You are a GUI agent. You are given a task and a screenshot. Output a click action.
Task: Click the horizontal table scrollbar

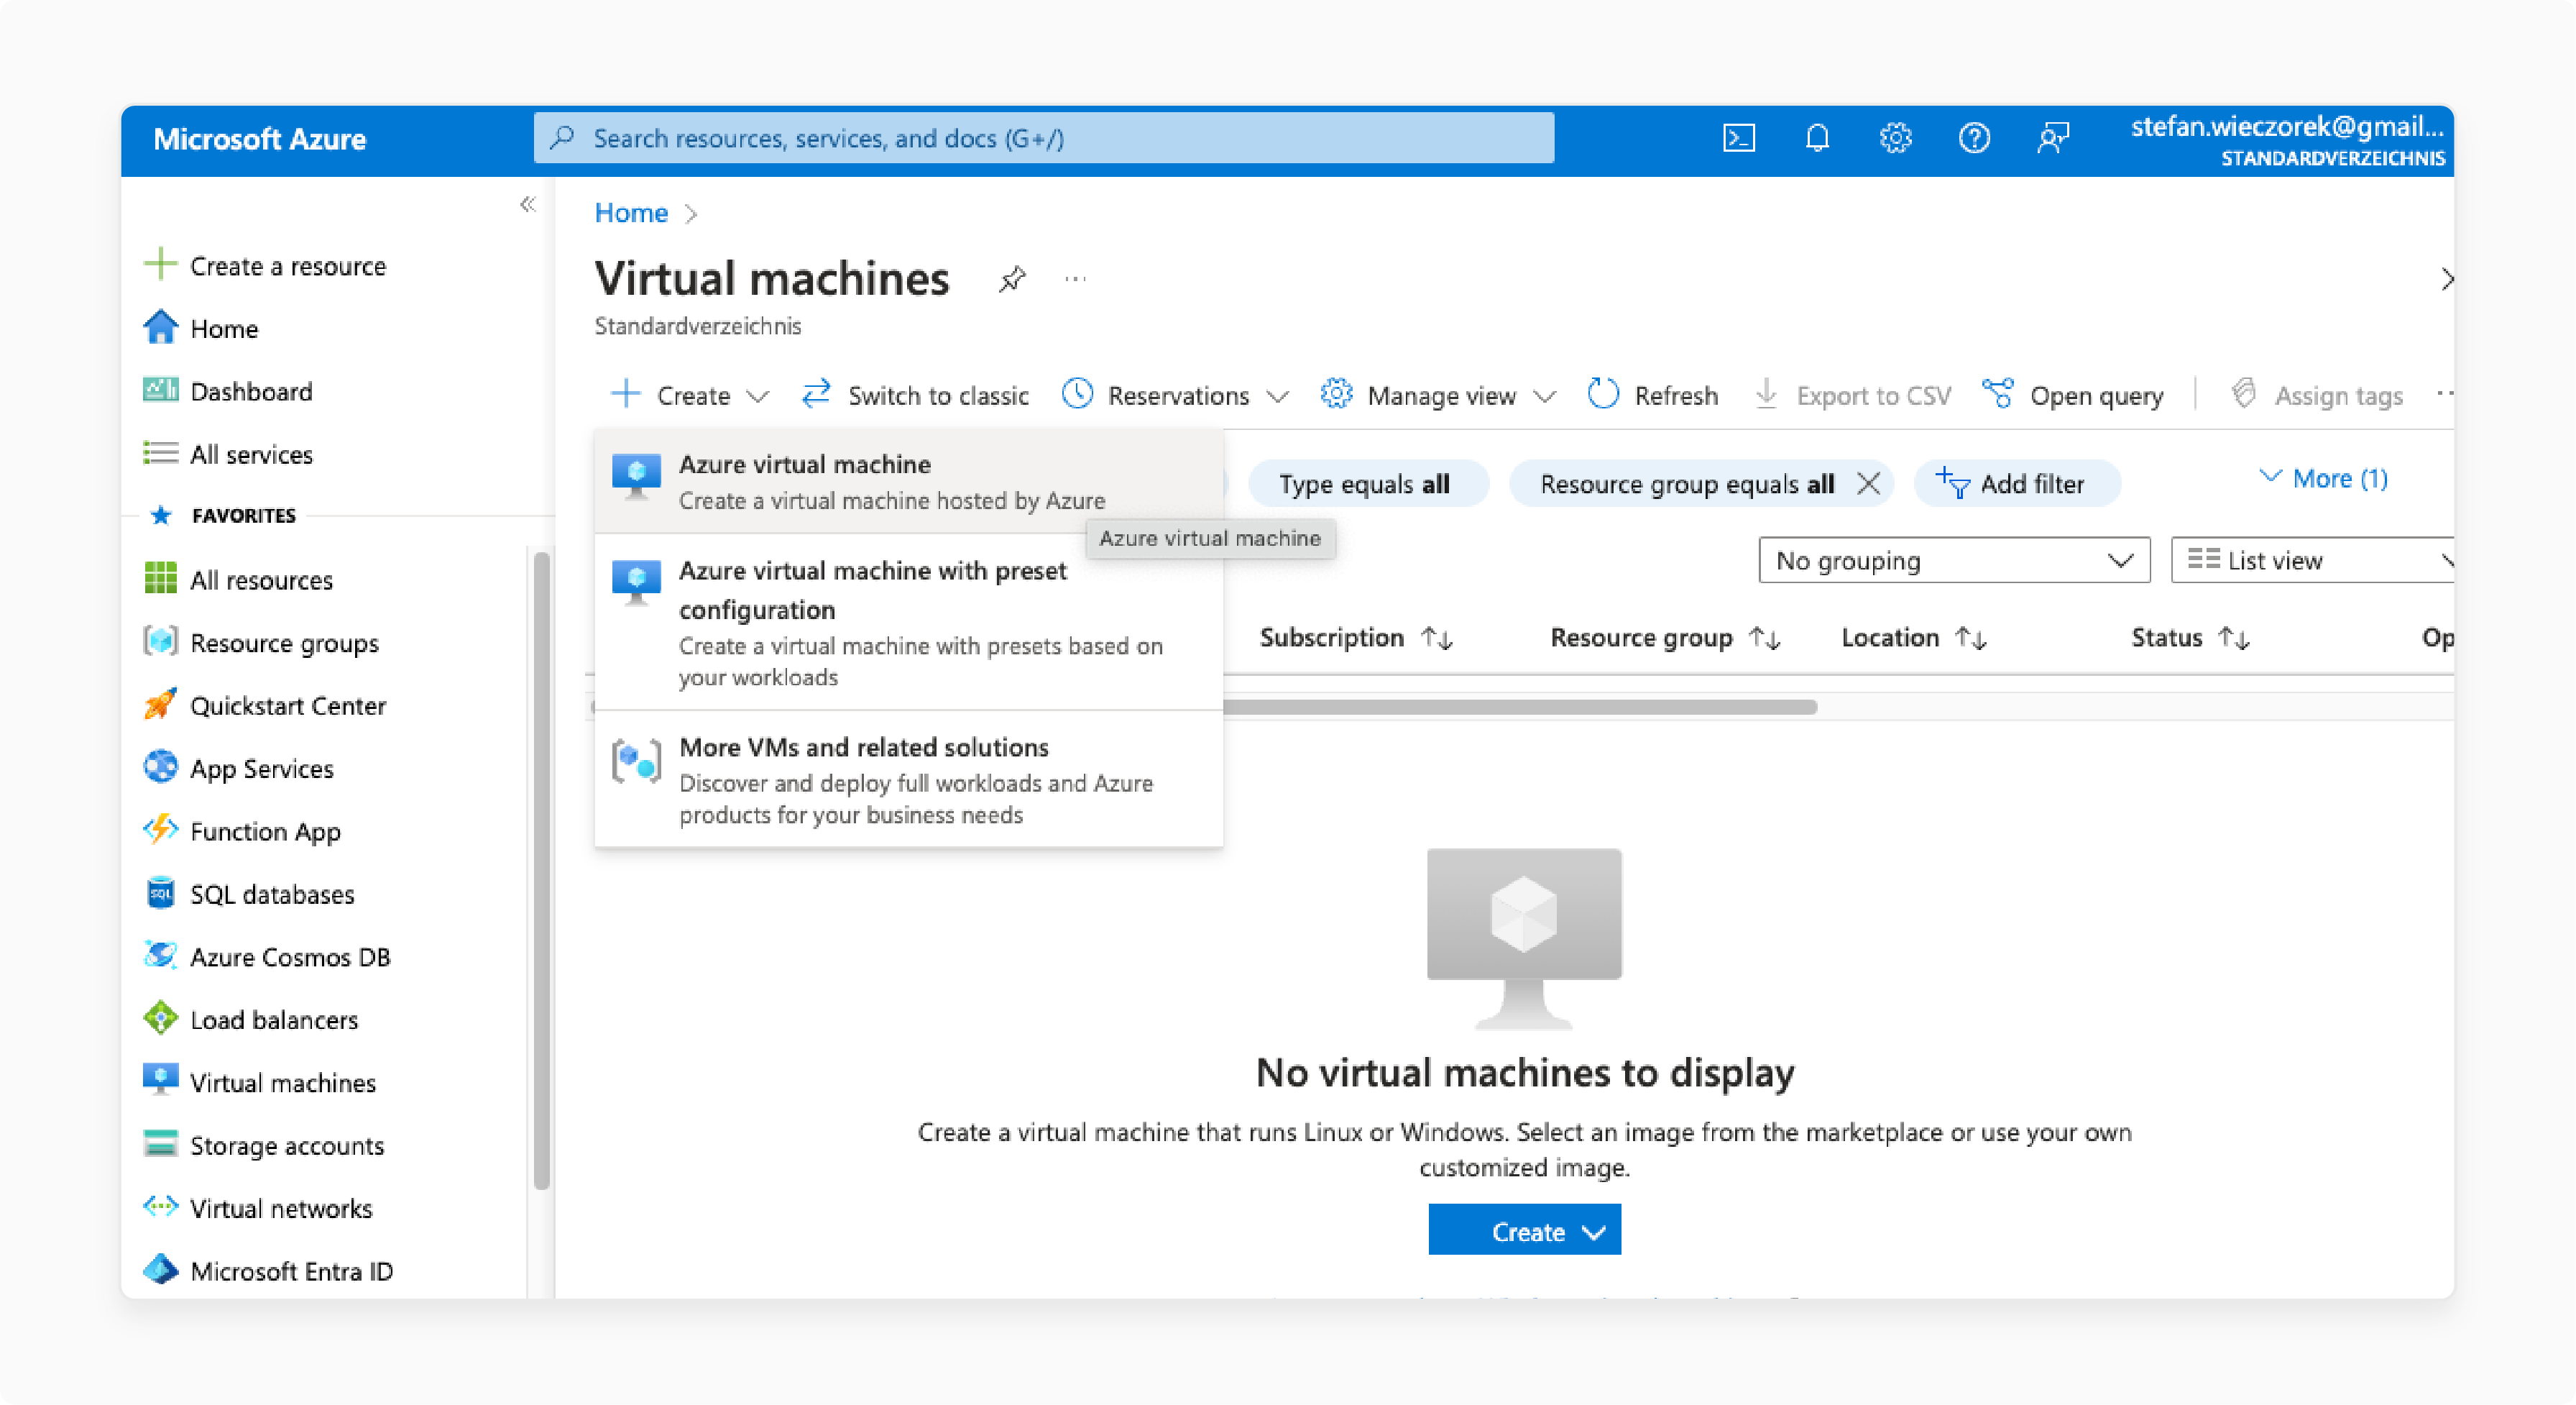click(1519, 708)
